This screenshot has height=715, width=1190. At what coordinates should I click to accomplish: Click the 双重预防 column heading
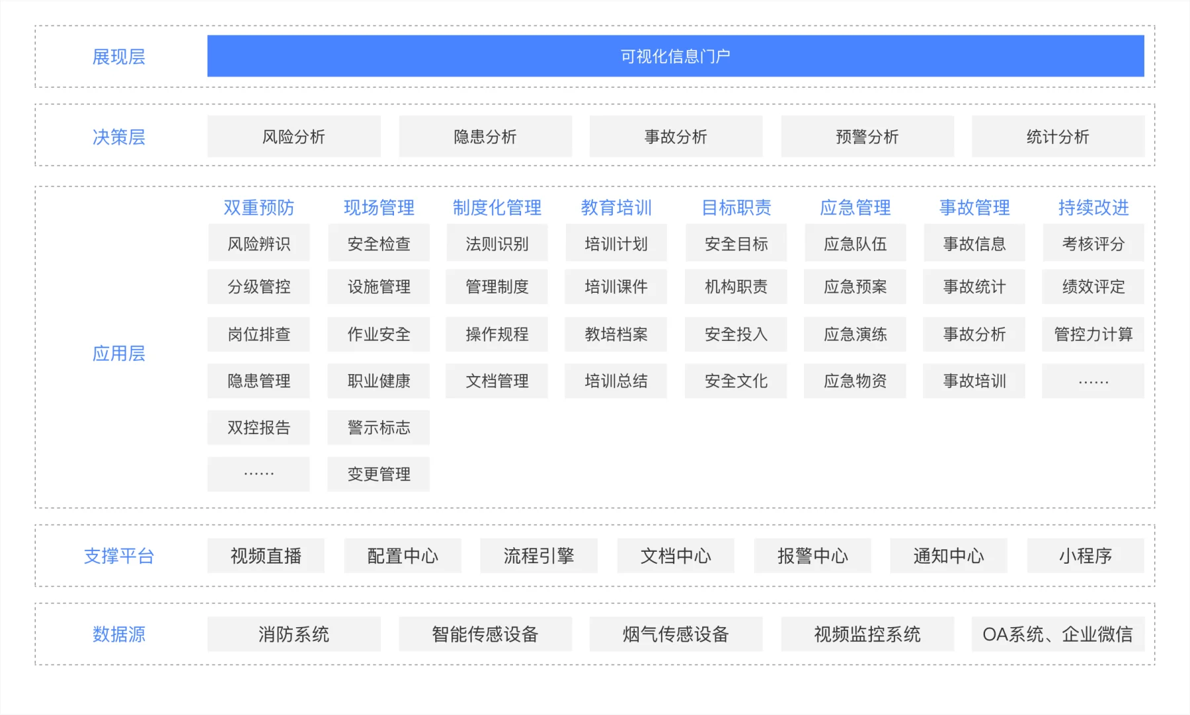[258, 207]
